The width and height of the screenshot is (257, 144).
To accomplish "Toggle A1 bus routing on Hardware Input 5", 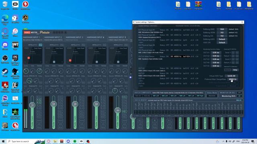I will point(124,97).
